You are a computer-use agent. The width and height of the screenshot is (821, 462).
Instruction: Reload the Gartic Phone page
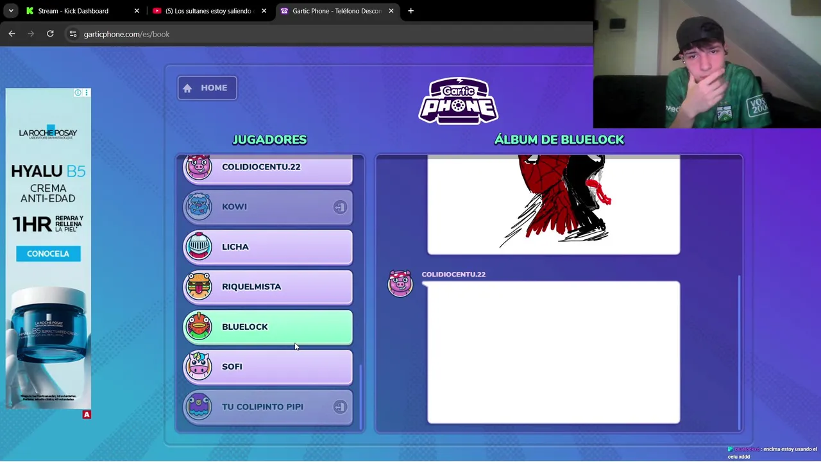pyautogui.click(x=50, y=34)
